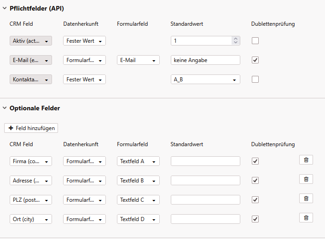Toggle Dublettenprüfung checkbox for Firma row
Screen dimensions: 325x239
(x=255, y=161)
